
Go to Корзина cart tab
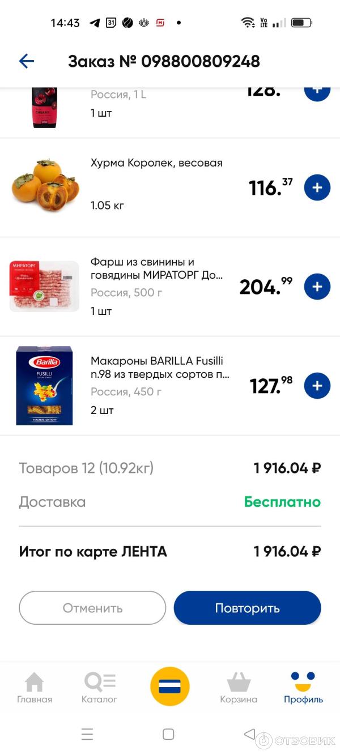239,688
